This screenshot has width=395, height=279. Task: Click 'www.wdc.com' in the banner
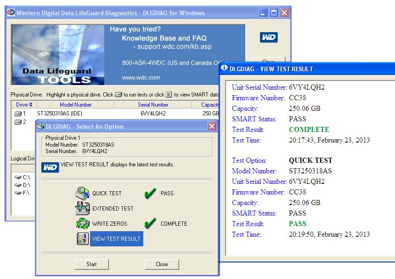141,78
